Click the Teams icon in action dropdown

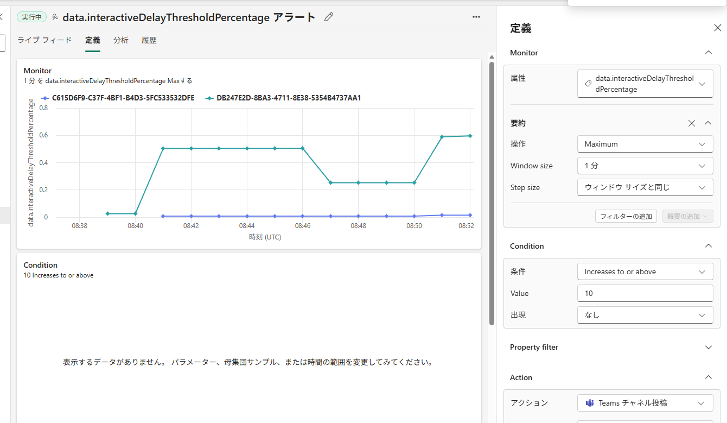click(x=590, y=403)
